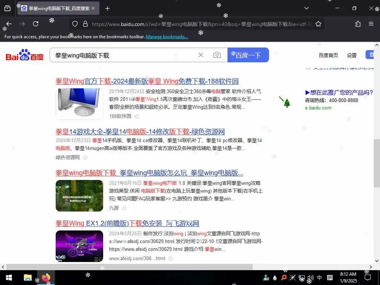This screenshot has height=285, width=380.
Task: Go to Baidu logo homepage
Action: click(24, 55)
